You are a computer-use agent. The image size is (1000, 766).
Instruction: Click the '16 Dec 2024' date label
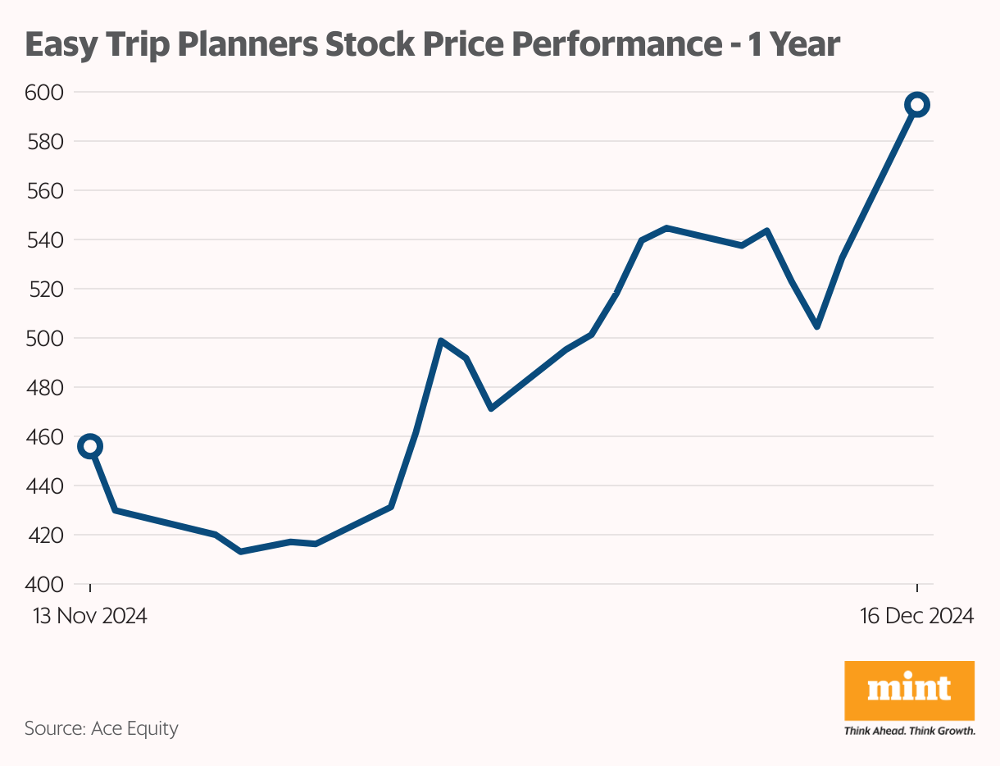(x=917, y=616)
